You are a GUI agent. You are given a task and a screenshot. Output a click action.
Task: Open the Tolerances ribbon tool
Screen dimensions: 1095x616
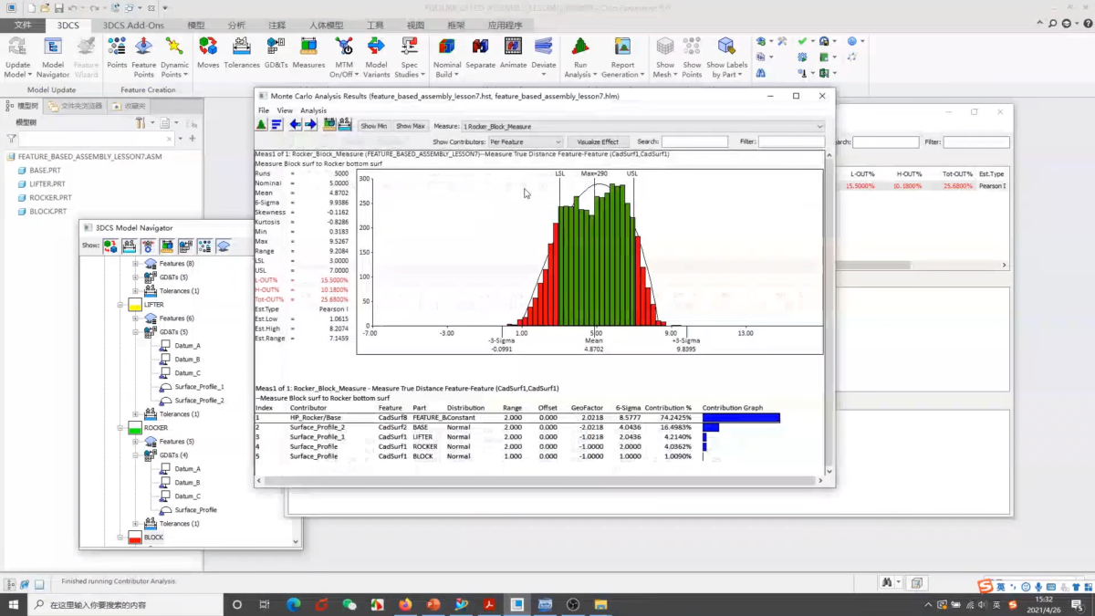point(242,53)
